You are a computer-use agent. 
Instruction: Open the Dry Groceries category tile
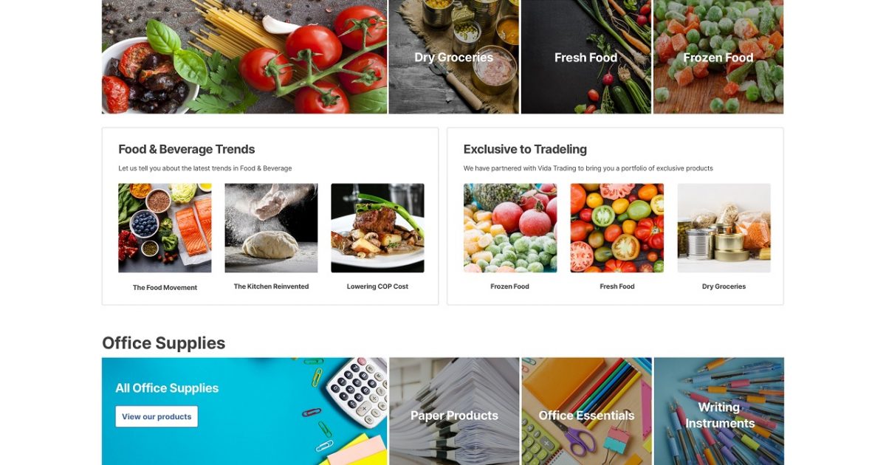click(454, 57)
